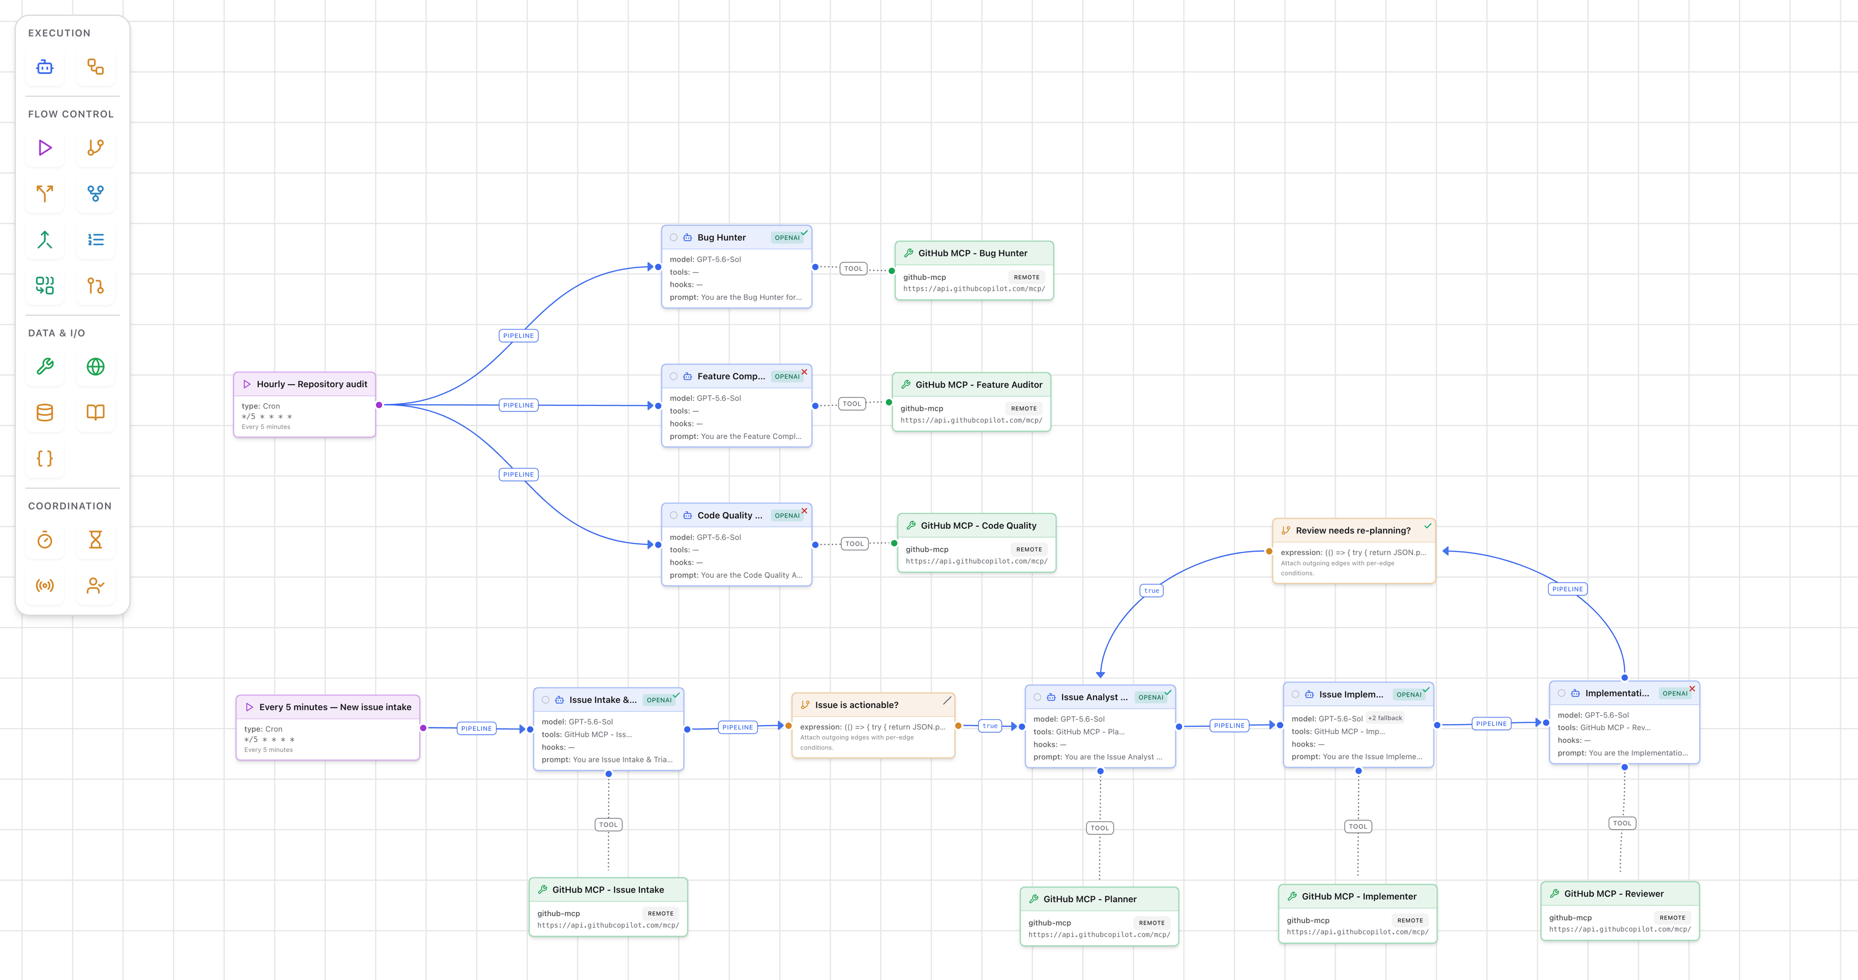Toggle the circle on Issue Analyst node header

1037,697
